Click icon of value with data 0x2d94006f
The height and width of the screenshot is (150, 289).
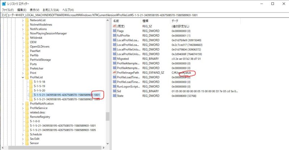coord(115,54)
